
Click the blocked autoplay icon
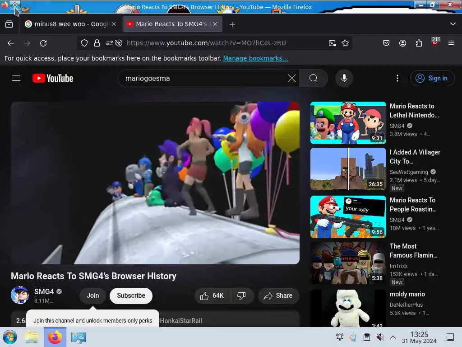coord(119,43)
